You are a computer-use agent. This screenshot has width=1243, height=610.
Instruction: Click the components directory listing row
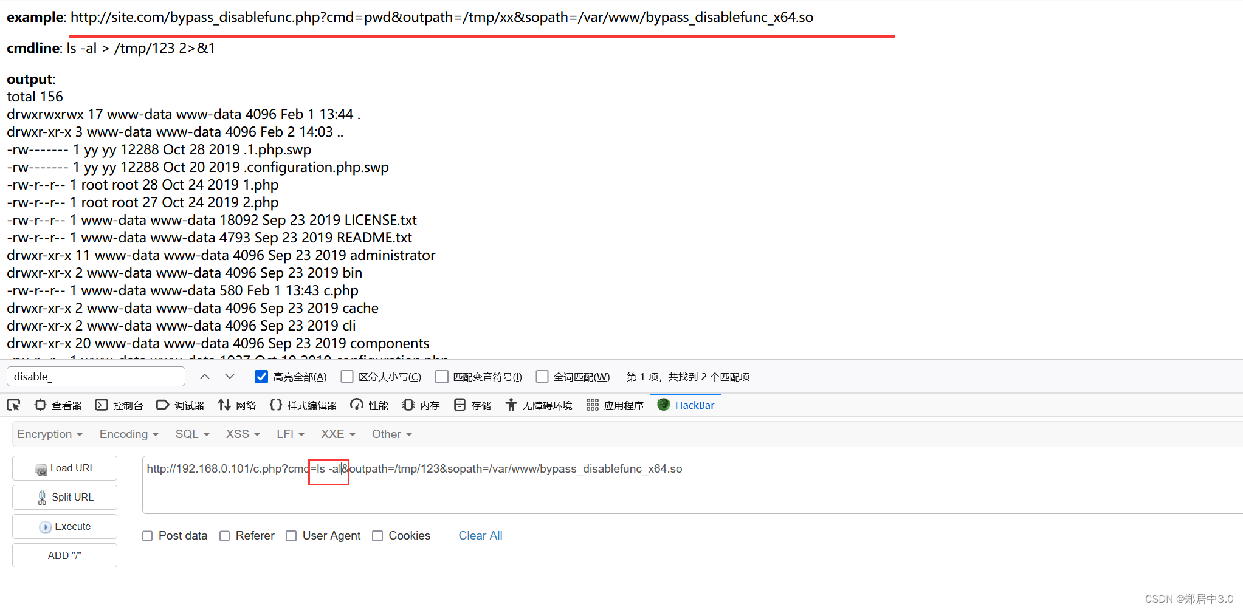(x=218, y=343)
